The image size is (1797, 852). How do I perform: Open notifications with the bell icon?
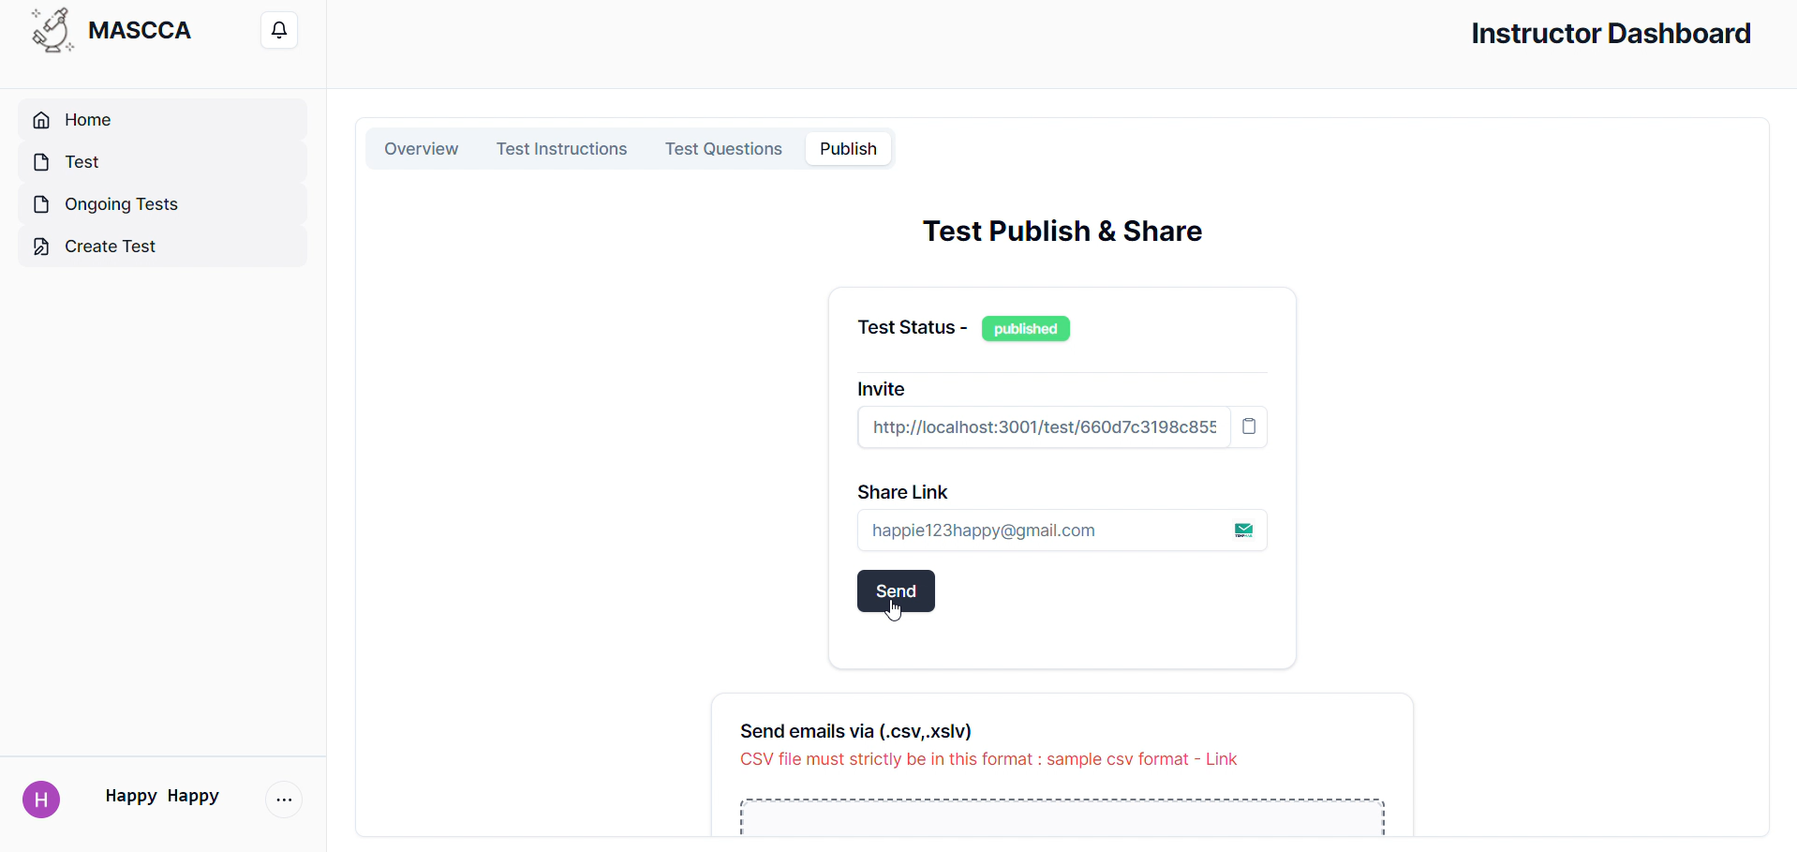(279, 31)
